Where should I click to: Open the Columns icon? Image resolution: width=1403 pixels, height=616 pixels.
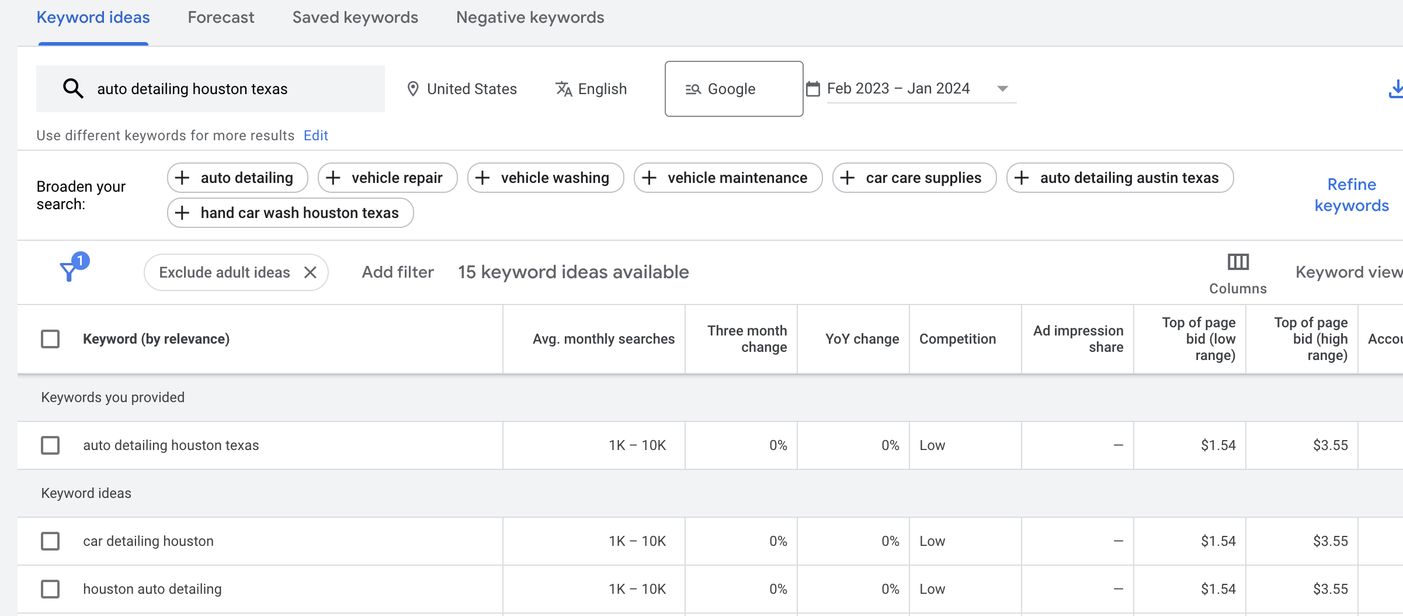tap(1238, 262)
